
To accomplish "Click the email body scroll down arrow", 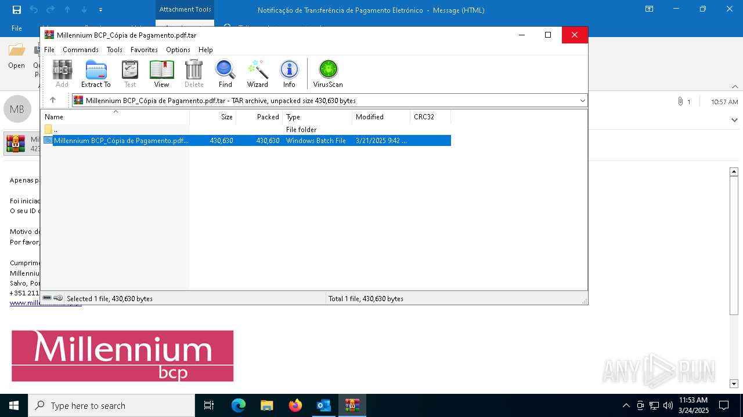I will [x=734, y=383].
